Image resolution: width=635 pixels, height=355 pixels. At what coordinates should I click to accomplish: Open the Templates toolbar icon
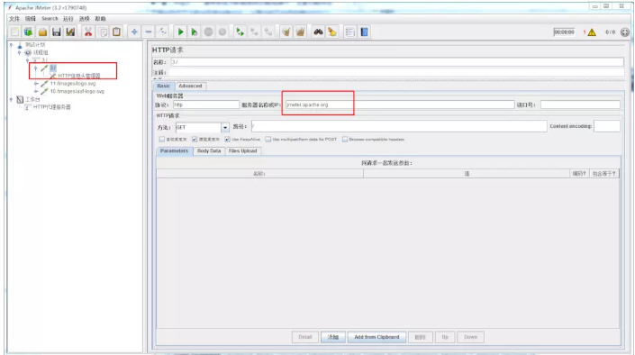(28, 32)
